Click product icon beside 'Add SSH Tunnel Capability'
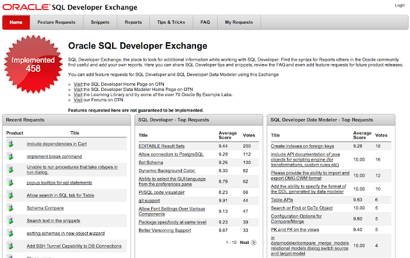 click(10, 246)
